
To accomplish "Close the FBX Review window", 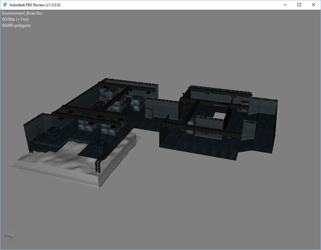I will [x=313, y=5].
